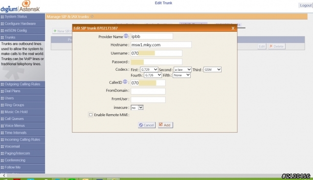Open Fifth codec dropdown None
313x180 pixels.
point(181,75)
